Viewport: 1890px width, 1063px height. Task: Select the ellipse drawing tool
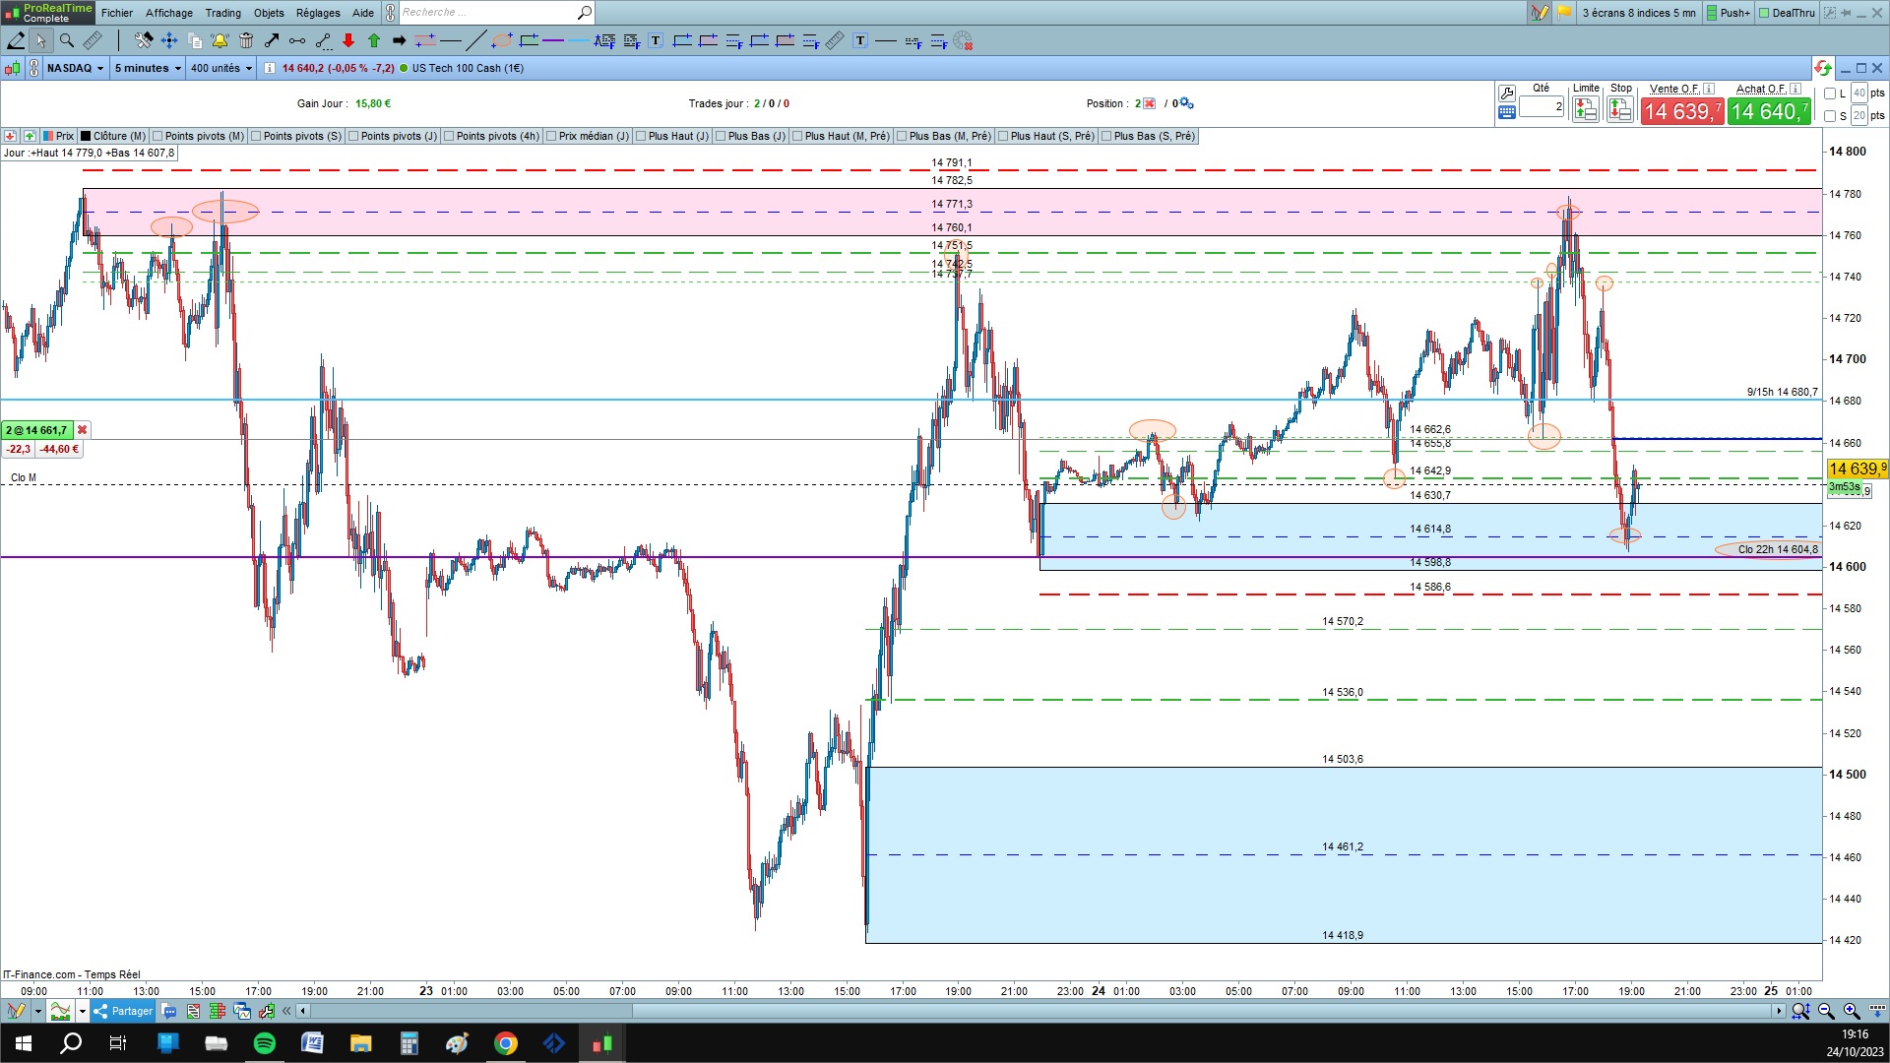point(502,40)
